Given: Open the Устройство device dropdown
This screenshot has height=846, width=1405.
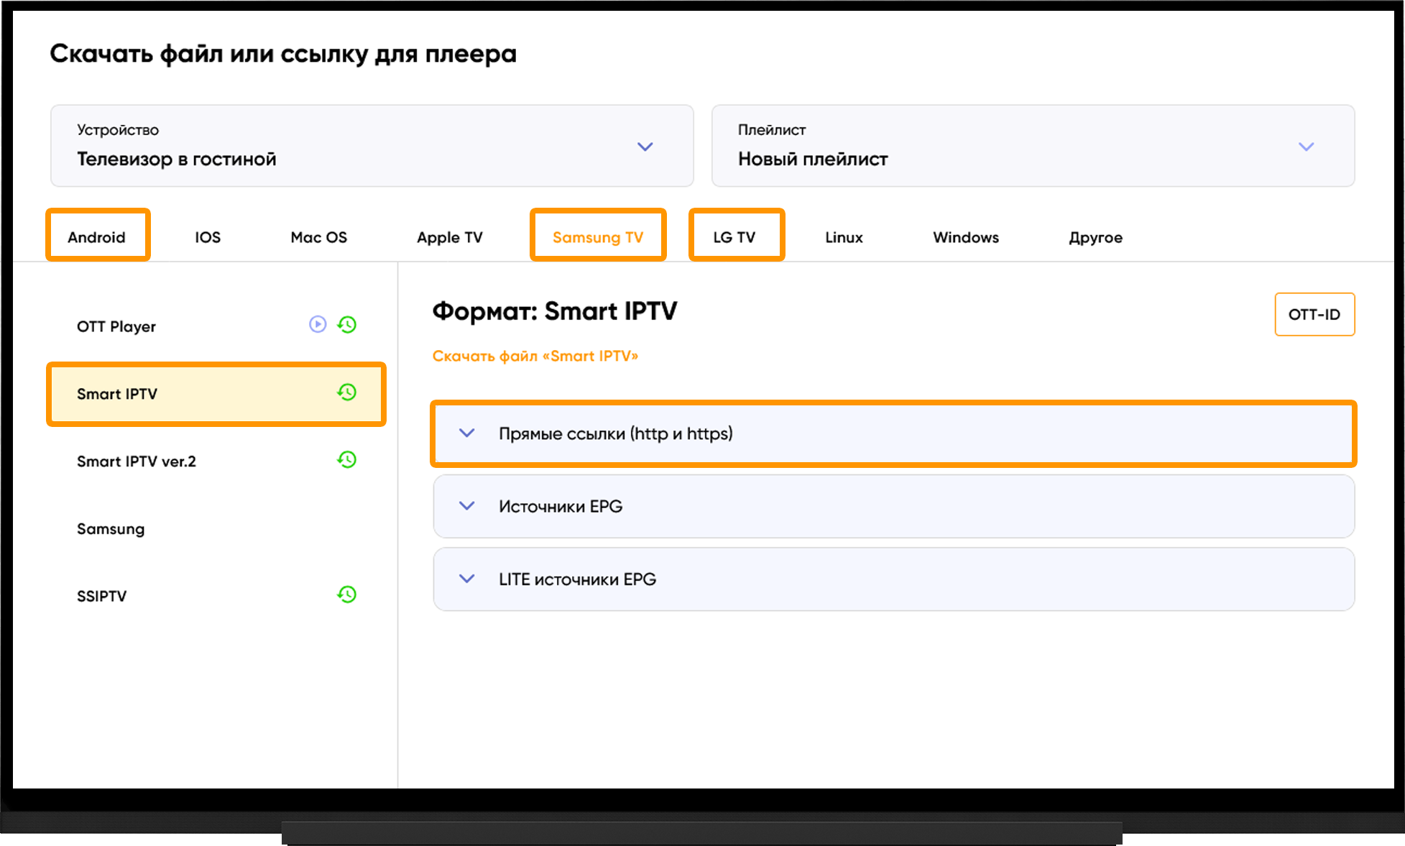Looking at the screenshot, I should (x=372, y=146).
